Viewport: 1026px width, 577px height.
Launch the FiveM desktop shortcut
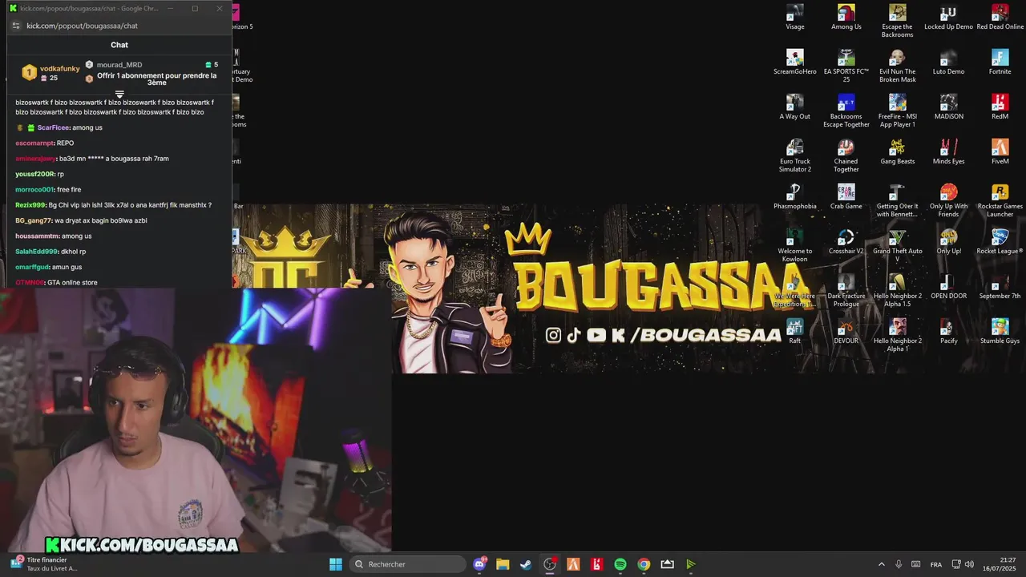click(x=1000, y=152)
